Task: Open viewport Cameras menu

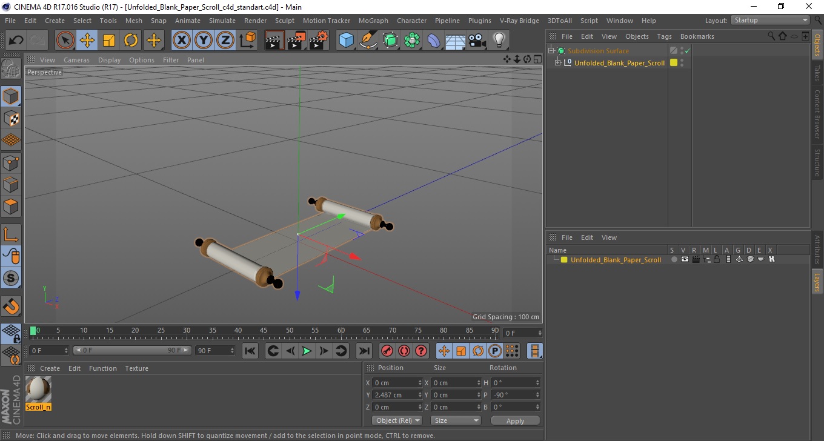Action: [x=76, y=60]
